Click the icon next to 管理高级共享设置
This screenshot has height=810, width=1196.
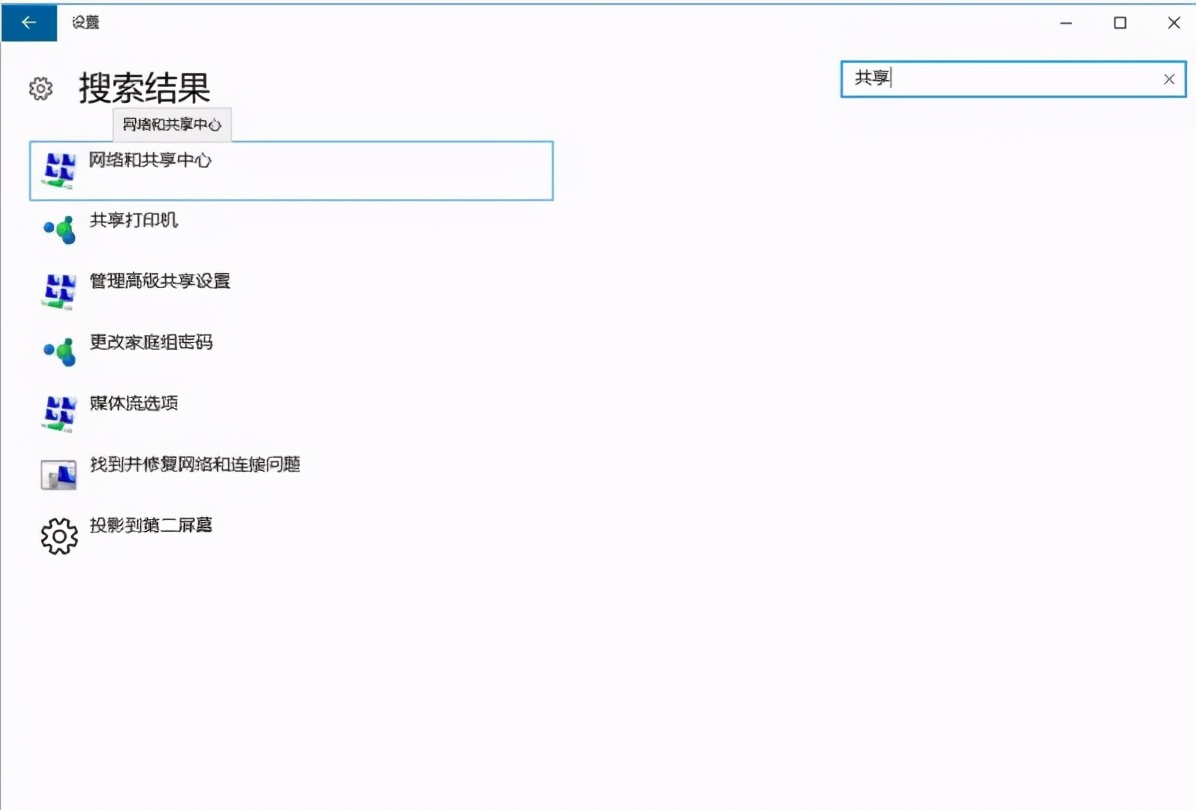coord(58,289)
